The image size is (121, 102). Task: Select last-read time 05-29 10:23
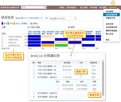(x=67, y=70)
